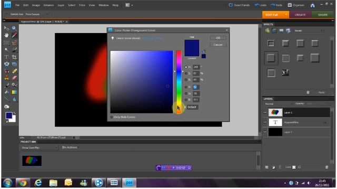Select the Horizontal Type tool
Screen dimensions: 337x189
[x=6, y=57]
